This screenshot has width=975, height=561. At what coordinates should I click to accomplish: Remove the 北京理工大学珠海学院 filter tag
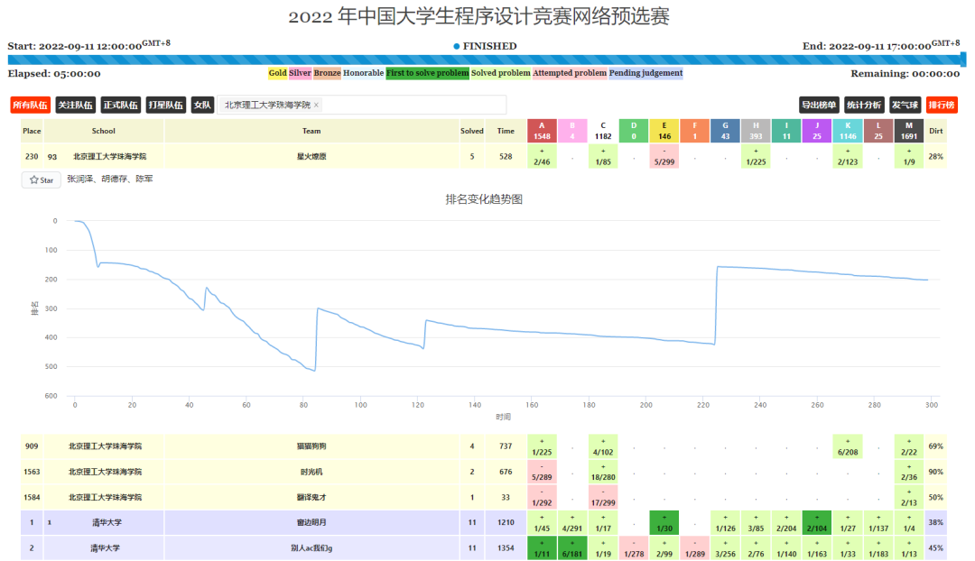click(x=316, y=105)
